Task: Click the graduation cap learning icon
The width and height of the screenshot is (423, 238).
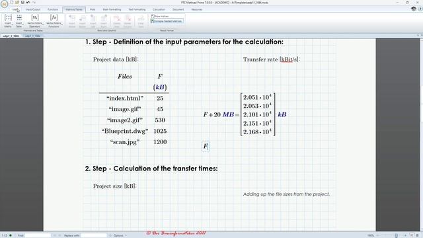Action: click(x=414, y=9)
